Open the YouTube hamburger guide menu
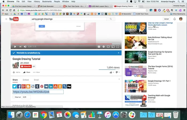The height and width of the screenshot is (120, 187). [x=6, y=19]
